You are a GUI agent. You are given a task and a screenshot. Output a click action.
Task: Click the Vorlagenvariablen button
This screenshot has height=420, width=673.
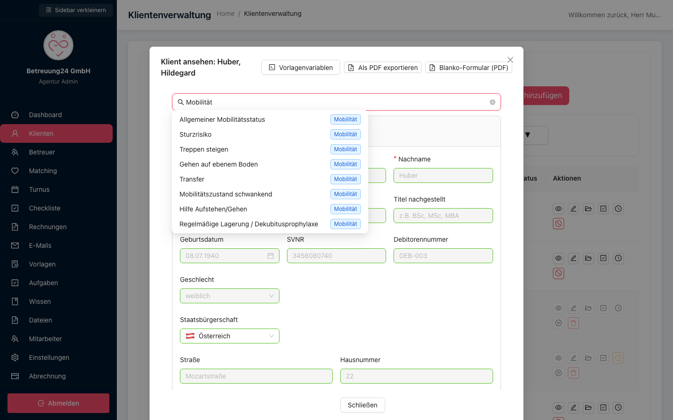[x=301, y=67]
